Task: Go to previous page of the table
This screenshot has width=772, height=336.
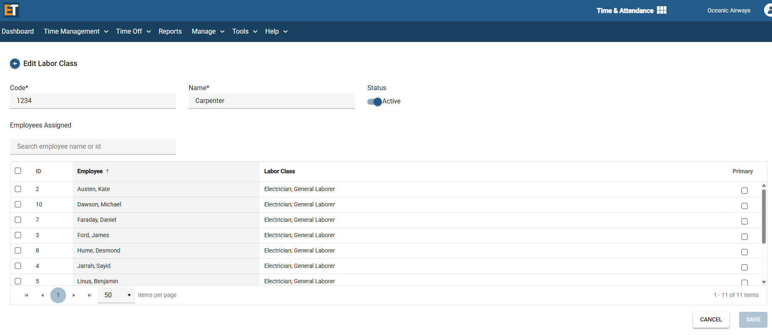Action: tap(42, 295)
